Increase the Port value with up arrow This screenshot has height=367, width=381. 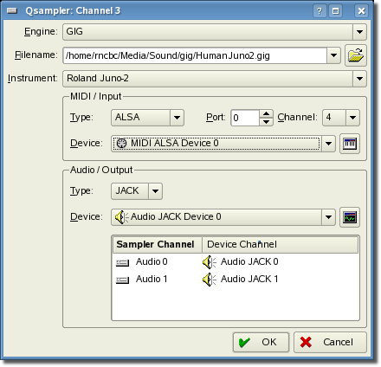(266, 113)
